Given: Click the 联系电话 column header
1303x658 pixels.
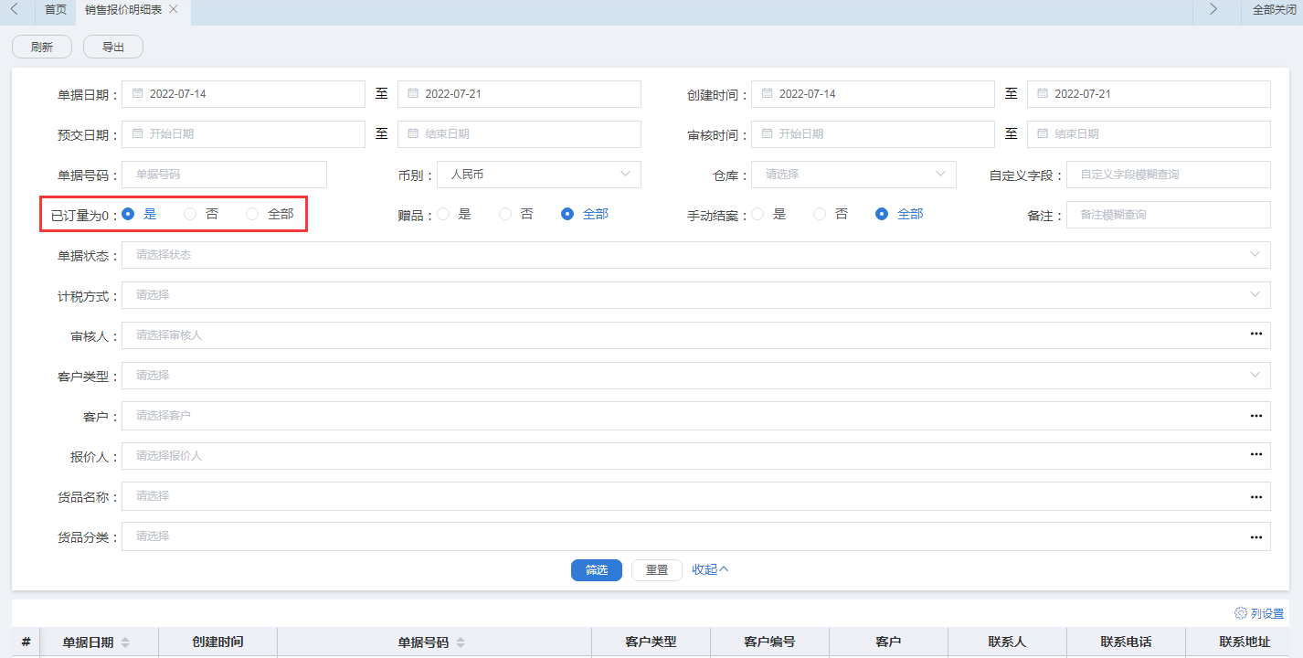Looking at the screenshot, I should point(1126,642).
